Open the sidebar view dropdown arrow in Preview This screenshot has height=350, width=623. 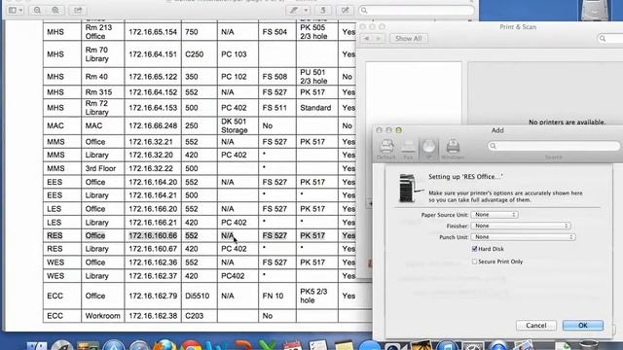click(x=20, y=11)
